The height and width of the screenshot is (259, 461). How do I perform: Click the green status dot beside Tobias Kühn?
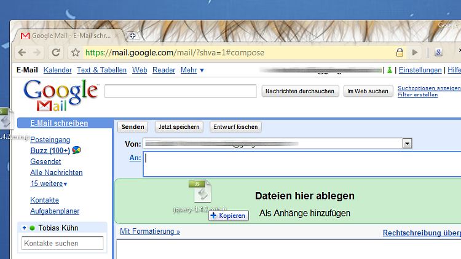[x=32, y=228]
